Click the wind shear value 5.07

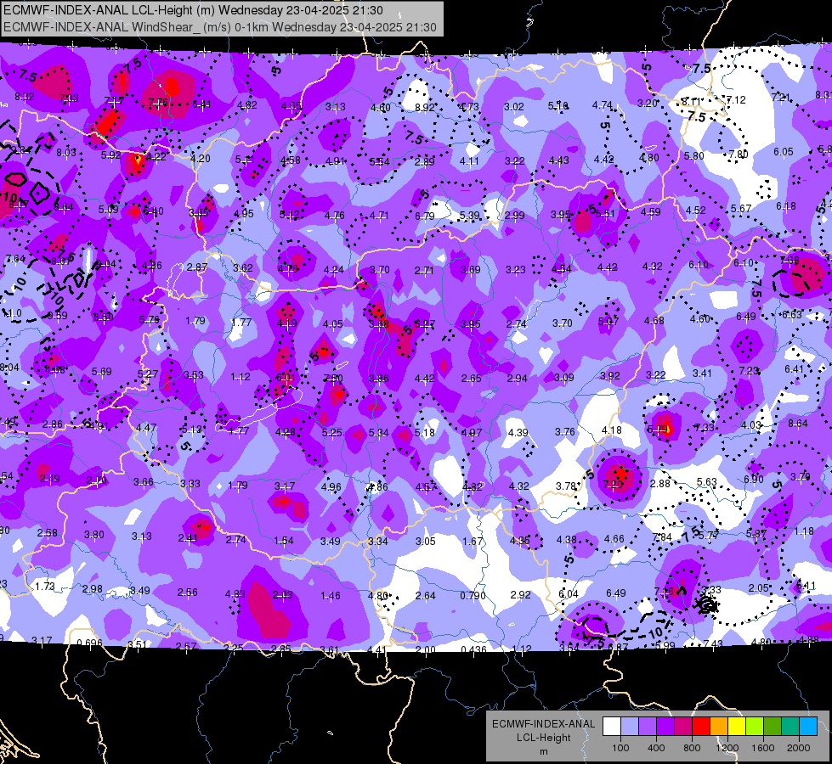pos(608,321)
